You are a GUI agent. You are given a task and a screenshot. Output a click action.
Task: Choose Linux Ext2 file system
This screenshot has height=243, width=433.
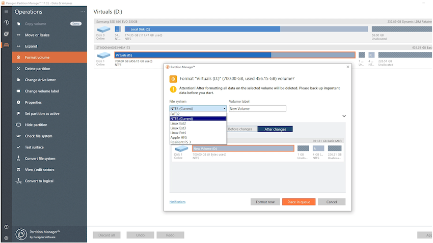click(198, 124)
